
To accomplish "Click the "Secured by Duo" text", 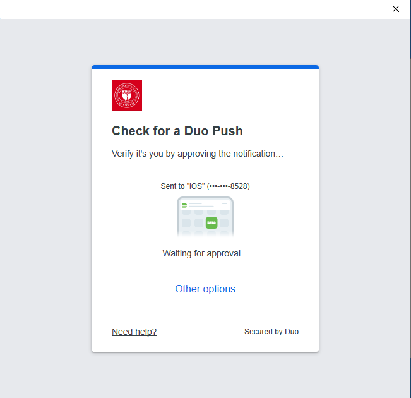I will click(271, 332).
